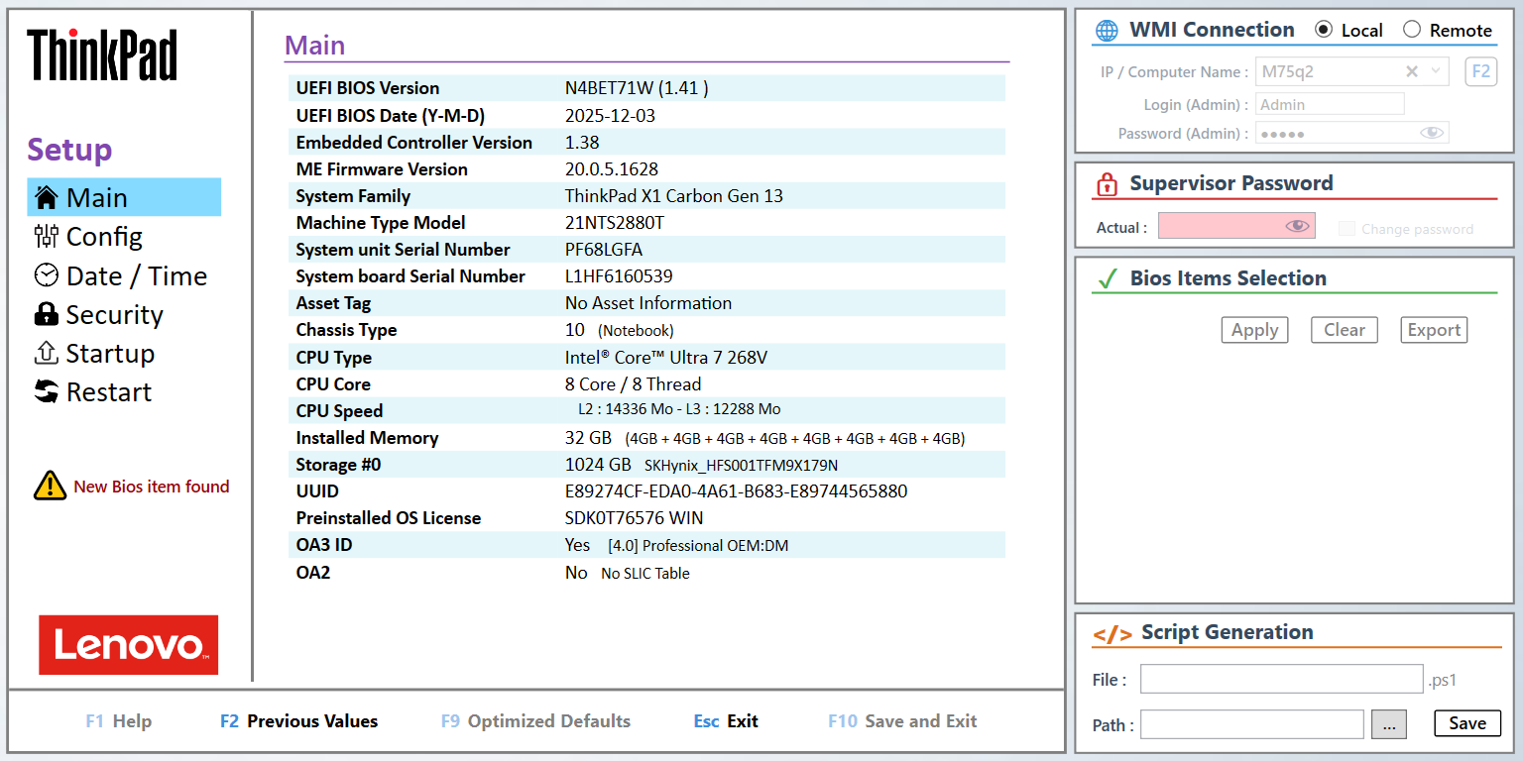Viewport: 1523px width, 761px height.
Task: Click the script Path field
Action: [1252, 724]
